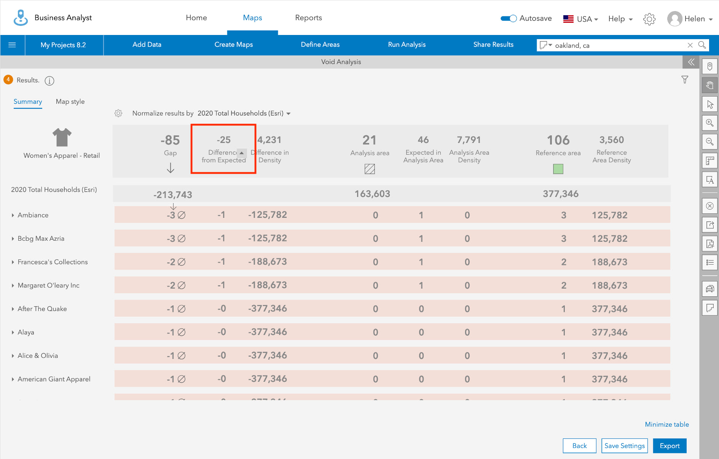
Task: Activate the pan hand tool
Action: [710, 85]
